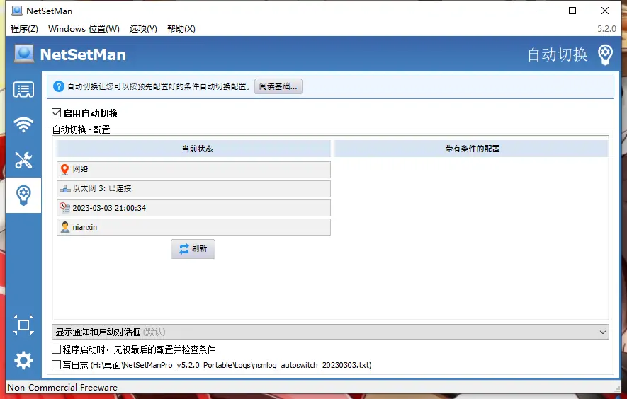
Task: Click NetSetMan title bar app icon
Action: [17, 11]
